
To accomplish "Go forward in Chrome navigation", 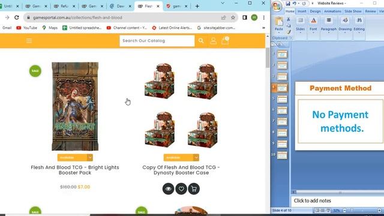I will (7, 17).
